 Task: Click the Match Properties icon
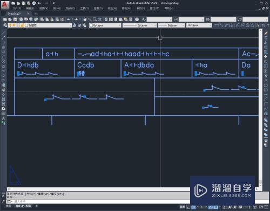coord(62,19)
